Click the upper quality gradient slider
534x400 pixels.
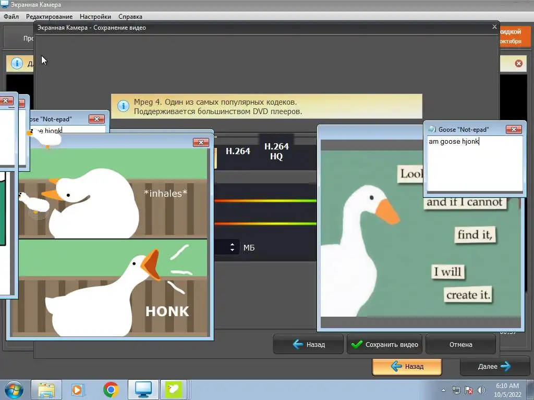click(265, 201)
